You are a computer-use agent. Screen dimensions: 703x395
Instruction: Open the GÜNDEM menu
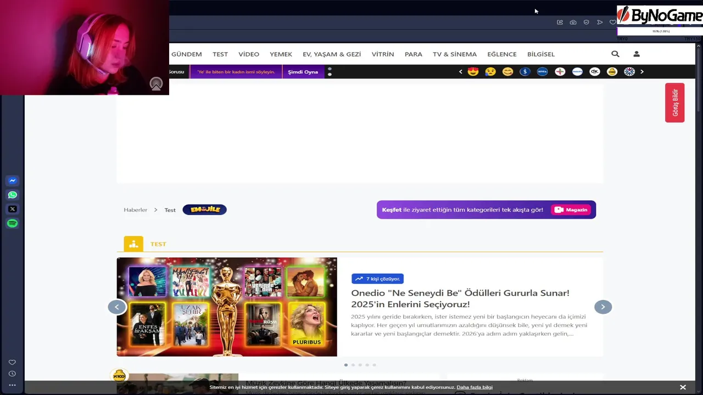tap(187, 54)
